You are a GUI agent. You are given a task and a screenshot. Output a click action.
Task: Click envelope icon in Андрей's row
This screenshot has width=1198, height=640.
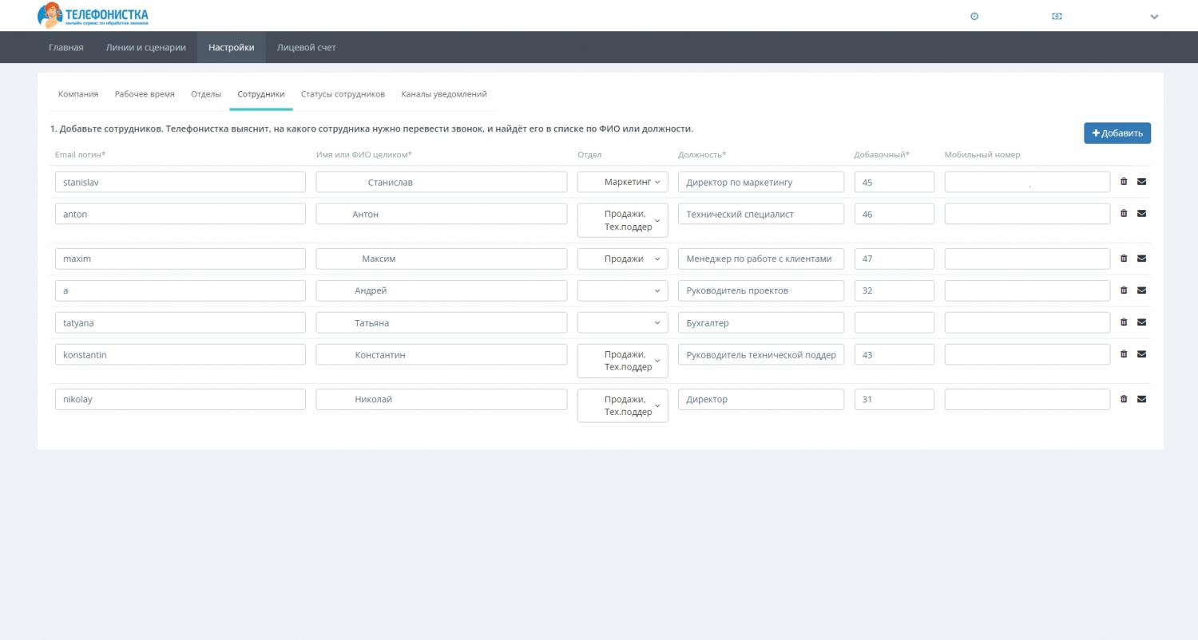pos(1141,290)
